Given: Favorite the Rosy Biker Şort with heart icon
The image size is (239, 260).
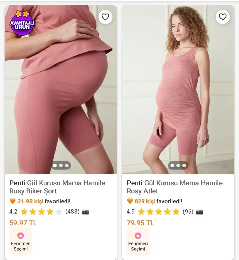Looking at the screenshot, I should point(105,17).
